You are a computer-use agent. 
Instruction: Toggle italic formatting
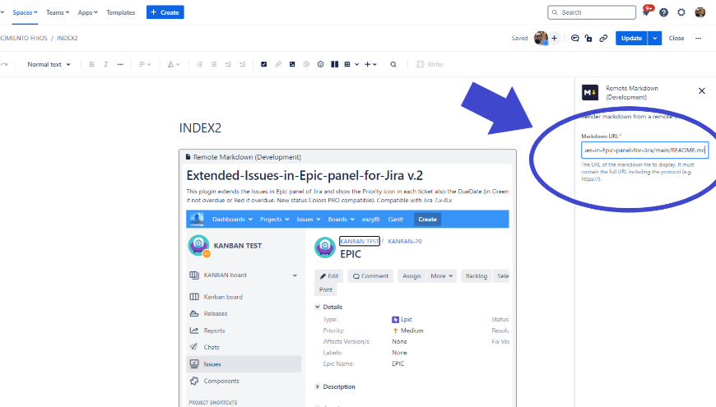[105, 64]
